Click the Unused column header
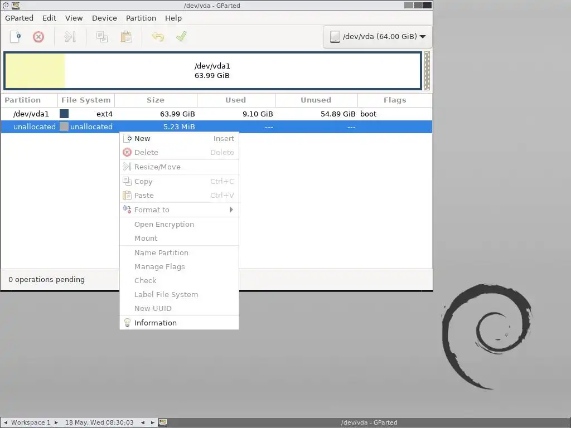The height and width of the screenshot is (428, 571). 316,100
